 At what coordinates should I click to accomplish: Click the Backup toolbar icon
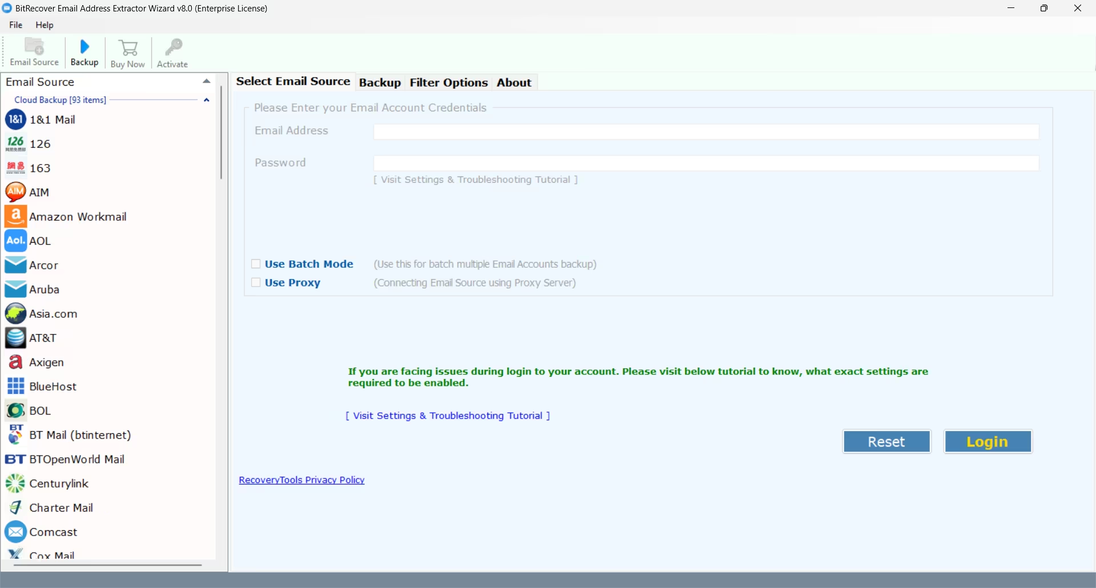pos(84,46)
